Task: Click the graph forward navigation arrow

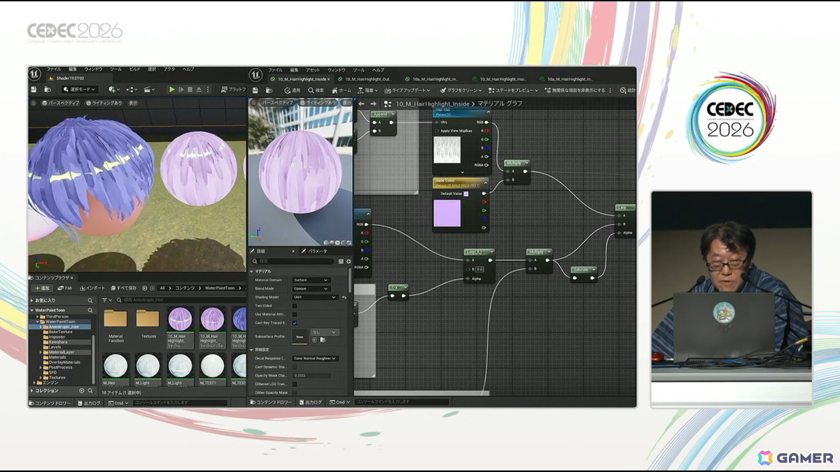Action: (x=372, y=103)
